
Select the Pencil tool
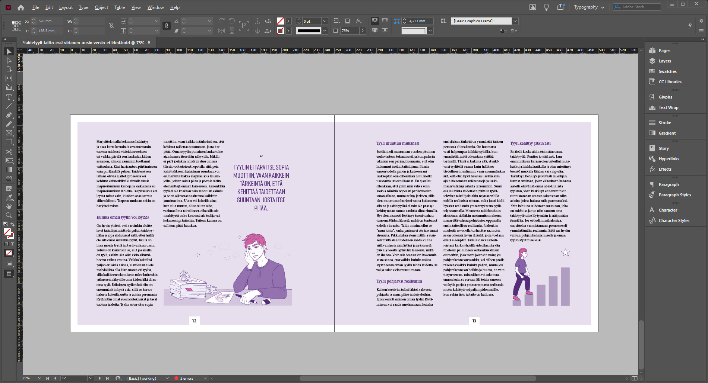point(9,124)
